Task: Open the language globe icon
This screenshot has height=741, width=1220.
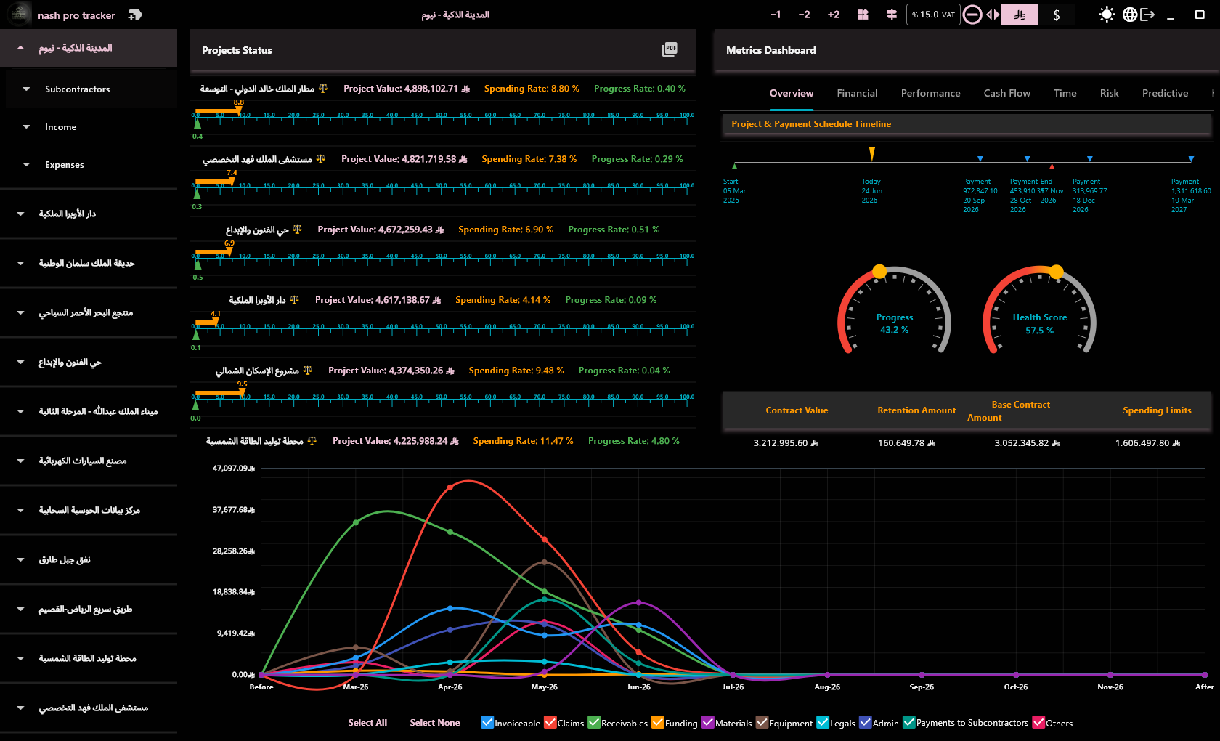Action: coord(1130,15)
